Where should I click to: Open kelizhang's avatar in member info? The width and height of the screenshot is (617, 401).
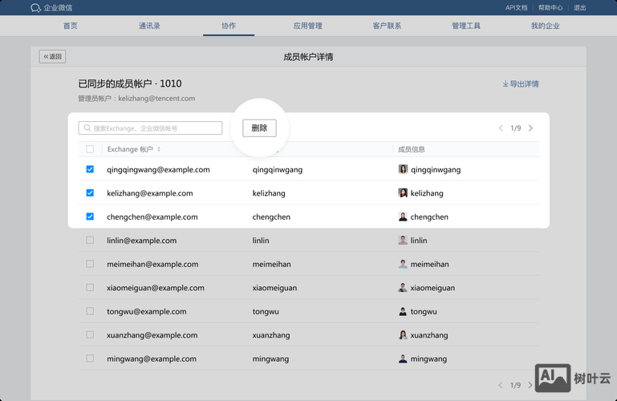[403, 193]
